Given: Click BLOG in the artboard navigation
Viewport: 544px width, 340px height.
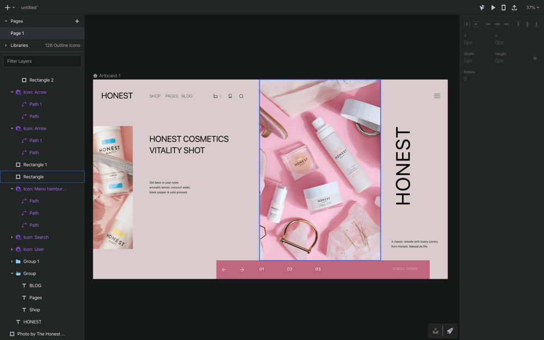Looking at the screenshot, I should [187, 96].
